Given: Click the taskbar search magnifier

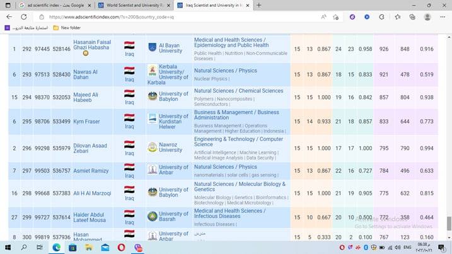Looking at the screenshot, I should [24, 247].
